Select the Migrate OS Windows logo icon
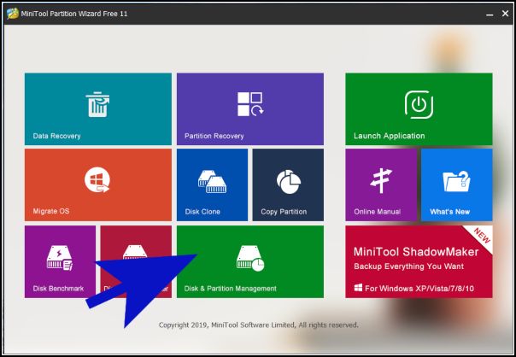 97,180
